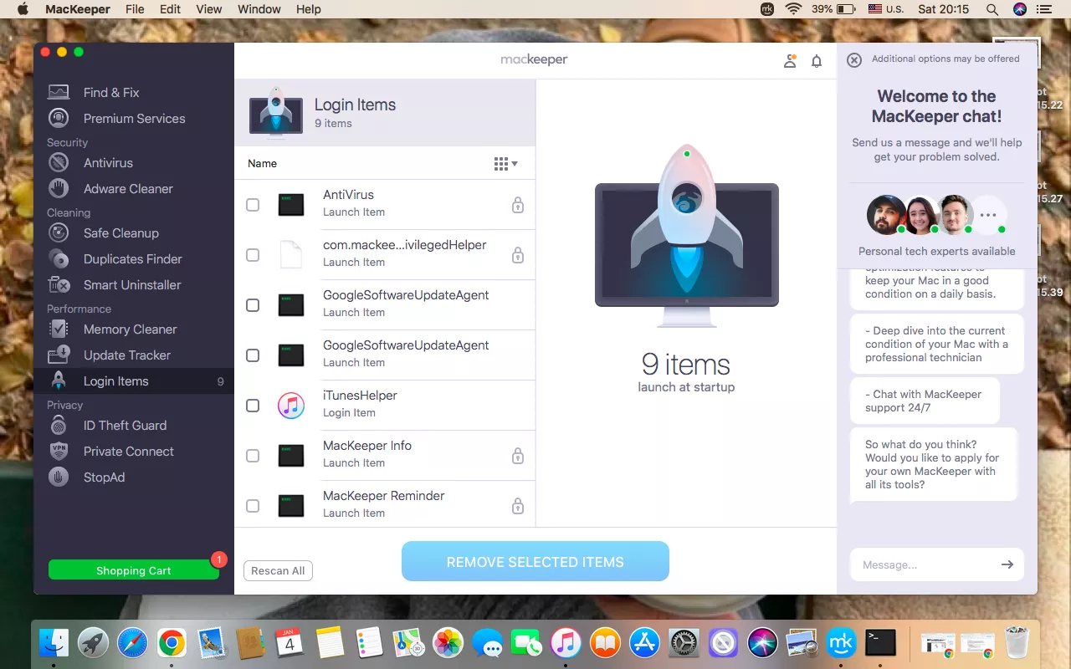Open the grid view options dropdown

click(x=506, y=164)
